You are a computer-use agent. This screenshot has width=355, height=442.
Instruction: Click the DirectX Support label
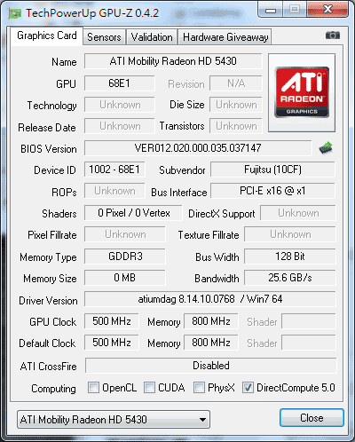point(222,214)
